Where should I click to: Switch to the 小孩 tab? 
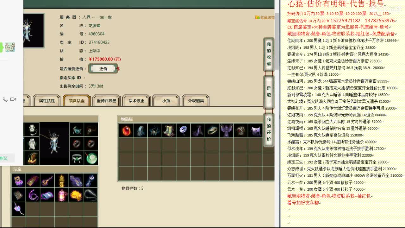pos(166,101)
